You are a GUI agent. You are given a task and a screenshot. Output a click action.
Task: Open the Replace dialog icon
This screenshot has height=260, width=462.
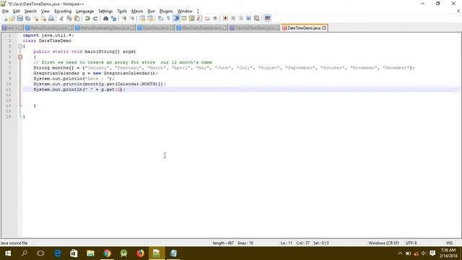tap(113, 18)
